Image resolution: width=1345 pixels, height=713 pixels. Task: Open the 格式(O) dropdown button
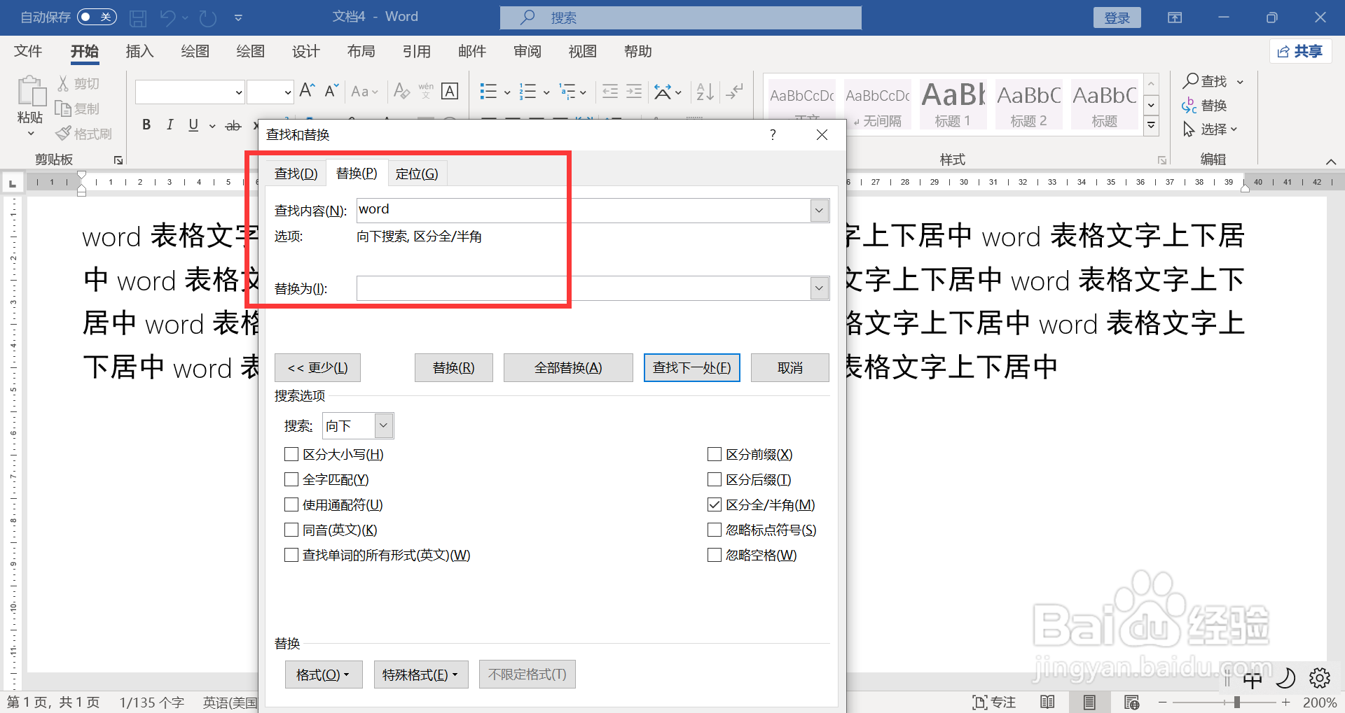324,675
